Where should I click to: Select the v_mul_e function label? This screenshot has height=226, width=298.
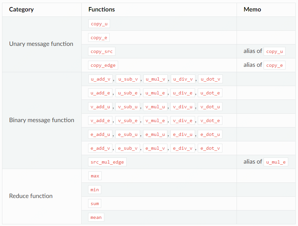pyautogui.click(x=155, y=121)
